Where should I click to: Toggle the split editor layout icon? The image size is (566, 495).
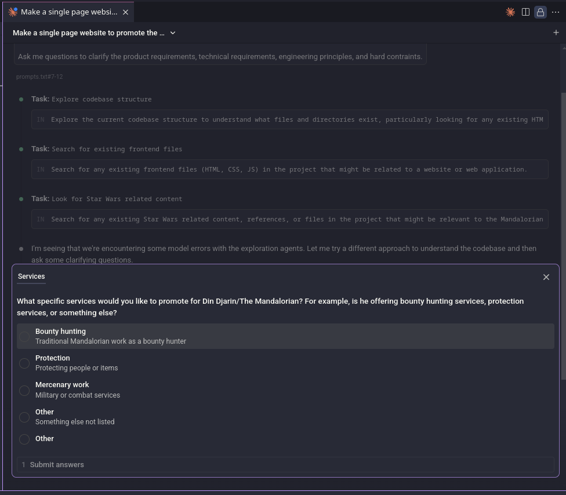[525, 12]
